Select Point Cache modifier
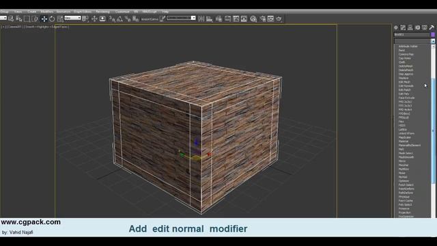 (406, 200)
